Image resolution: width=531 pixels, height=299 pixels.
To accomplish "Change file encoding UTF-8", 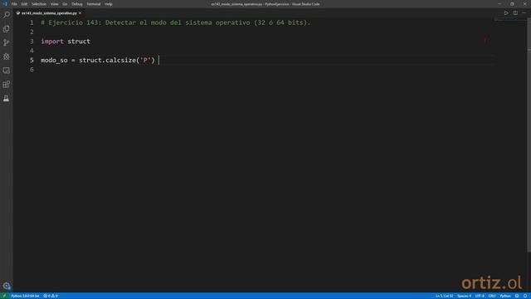I will coord(480,296).
